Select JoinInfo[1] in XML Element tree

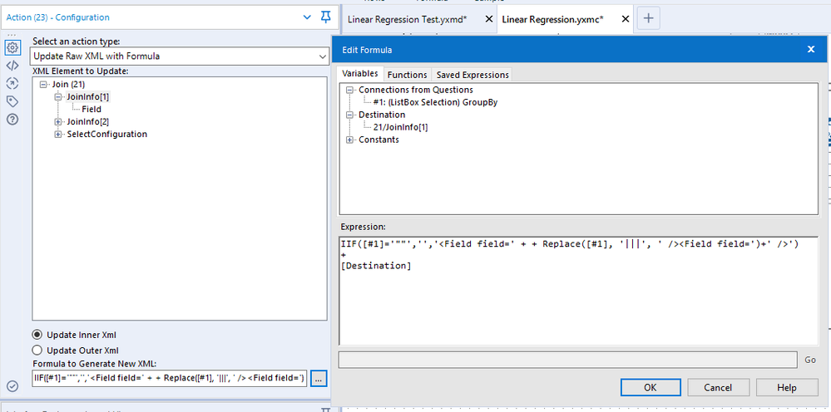point(88,97)
